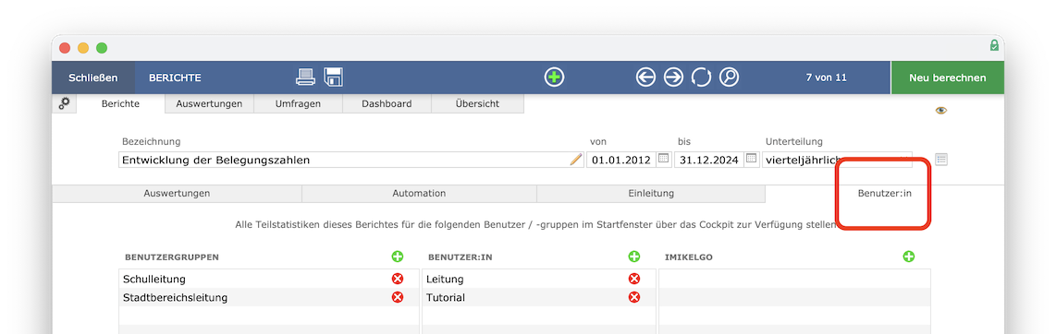The height and width of the screenshot is (334, 1056).
Task: Select the Schulleitung row
Action: (x=269, y=279)
